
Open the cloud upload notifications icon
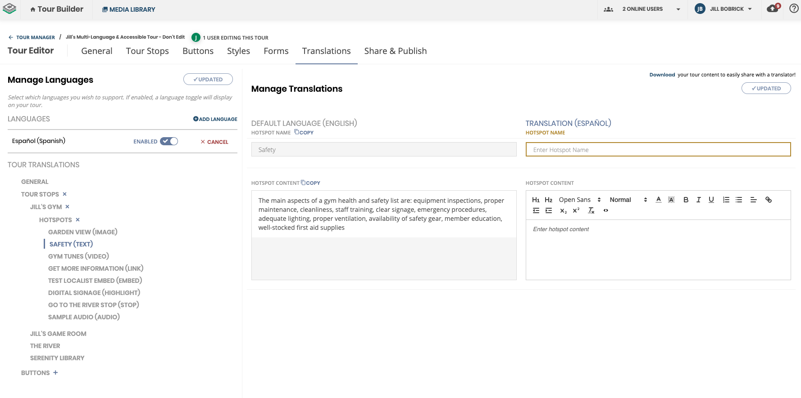773,9
